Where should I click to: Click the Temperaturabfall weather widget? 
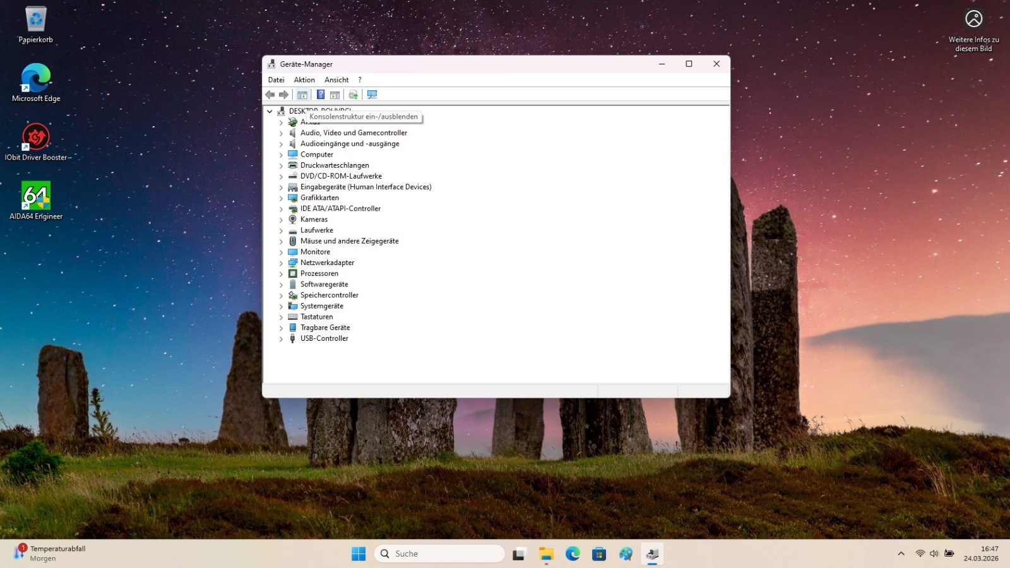coord(50,553)
